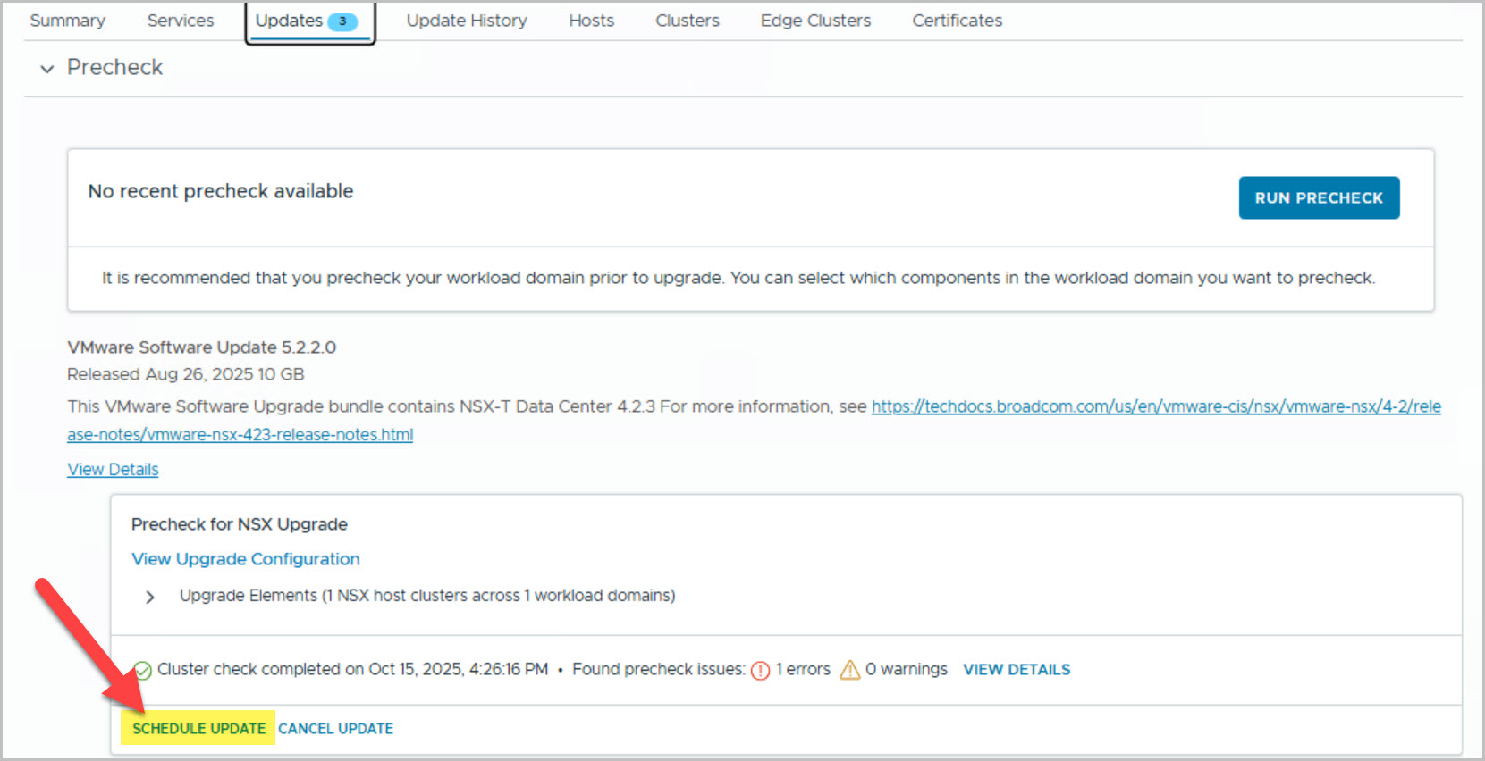1485x761 pixels.
Task: Click the yellow warnings triangle icon
Action: (x=849, y=670)
